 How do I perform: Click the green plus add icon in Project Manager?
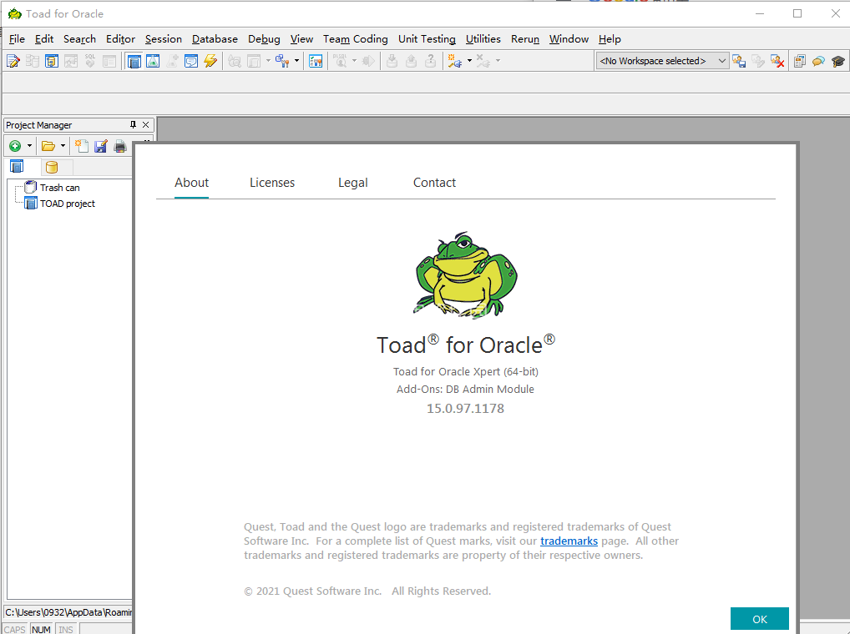(15, 146)
